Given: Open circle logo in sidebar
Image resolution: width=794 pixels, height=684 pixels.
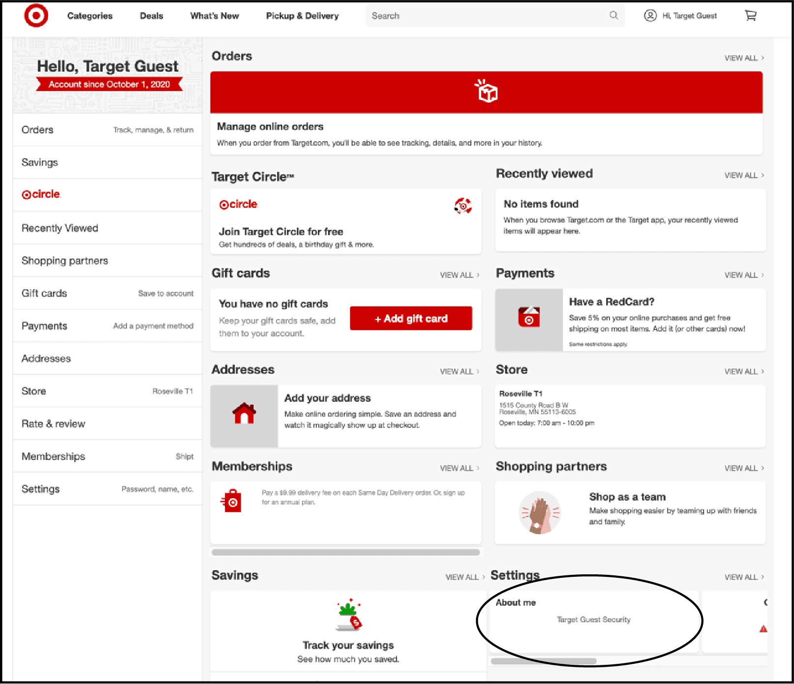Looking at the screenshot, I should pyautogui.click(x=41, y=194).
